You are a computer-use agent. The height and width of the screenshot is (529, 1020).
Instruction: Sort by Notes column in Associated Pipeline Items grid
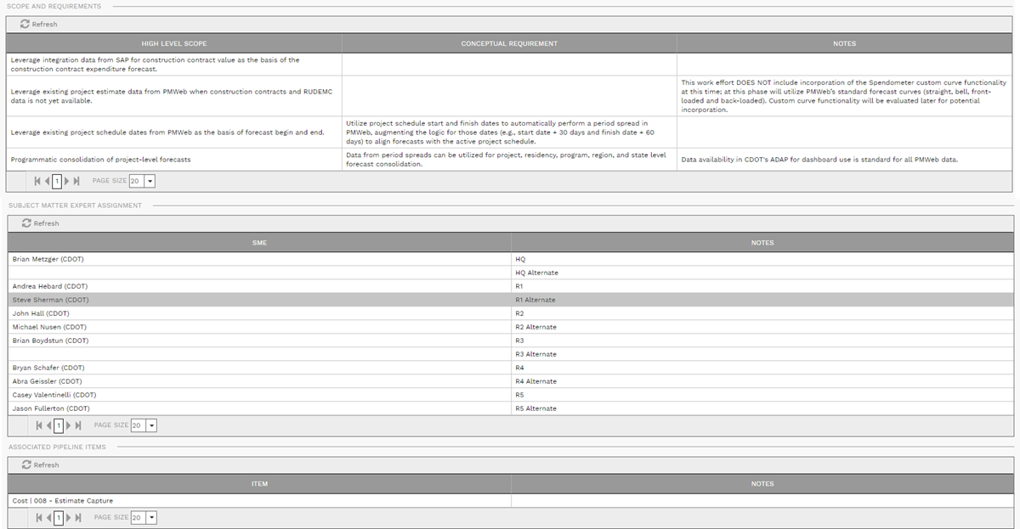[762, 484]
